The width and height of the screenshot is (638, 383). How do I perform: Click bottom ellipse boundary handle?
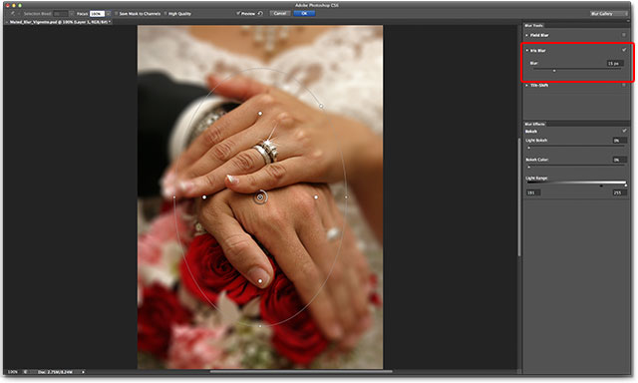pyautogui.click(x=260, y=326)
